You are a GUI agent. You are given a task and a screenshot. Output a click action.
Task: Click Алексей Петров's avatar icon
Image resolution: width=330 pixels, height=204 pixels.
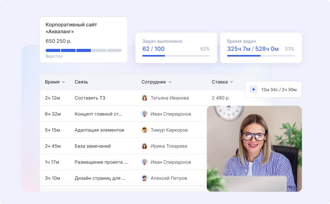pyautogui.click(x=144, y=178)
